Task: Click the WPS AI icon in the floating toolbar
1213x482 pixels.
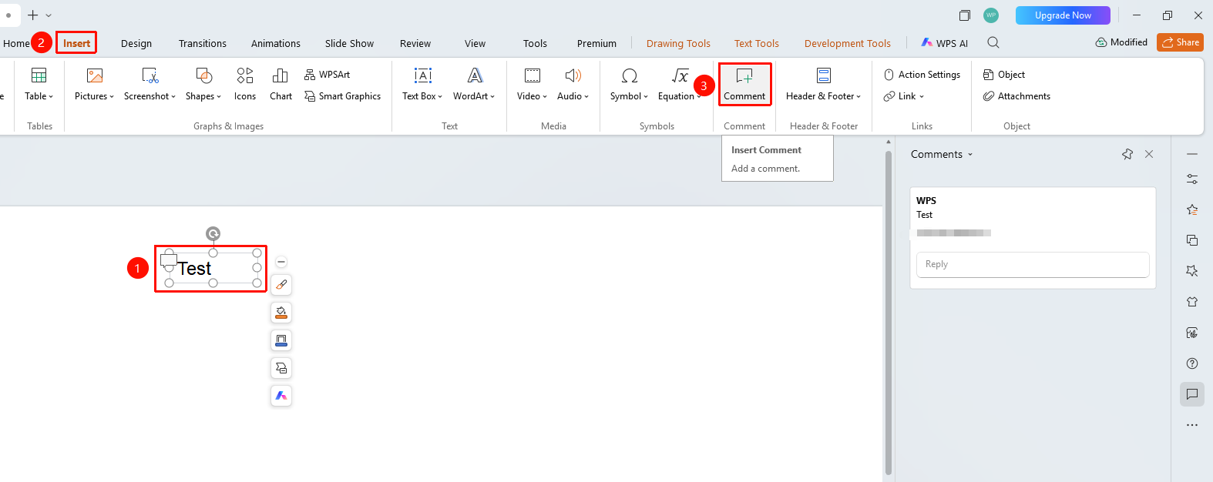Action: (x=281, y=396)
